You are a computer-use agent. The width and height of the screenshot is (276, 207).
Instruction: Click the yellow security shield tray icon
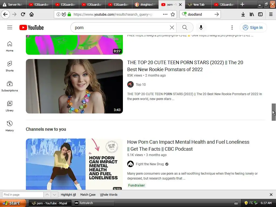tap(246, 203)
